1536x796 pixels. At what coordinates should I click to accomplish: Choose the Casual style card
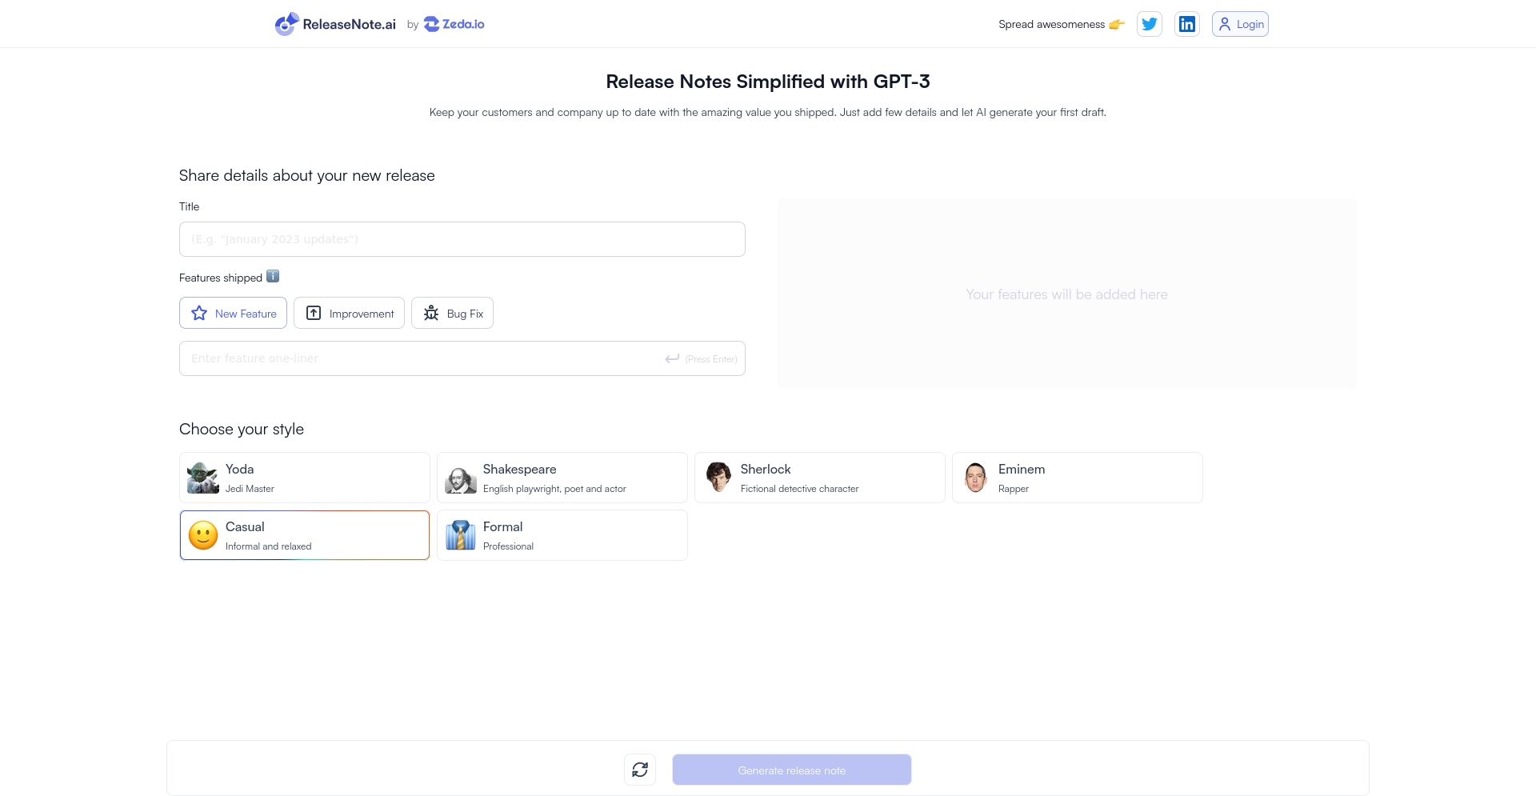point(305,535)
